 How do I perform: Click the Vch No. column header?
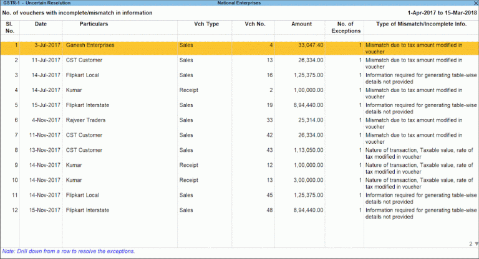[255, 24]
